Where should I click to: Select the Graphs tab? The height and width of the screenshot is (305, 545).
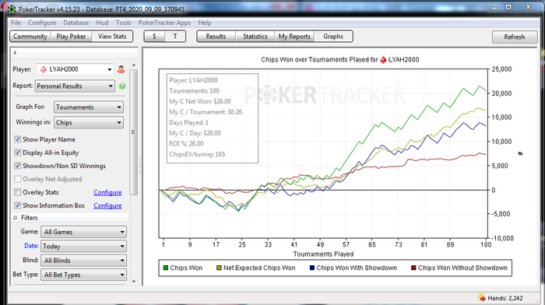(x=333, y=37)
